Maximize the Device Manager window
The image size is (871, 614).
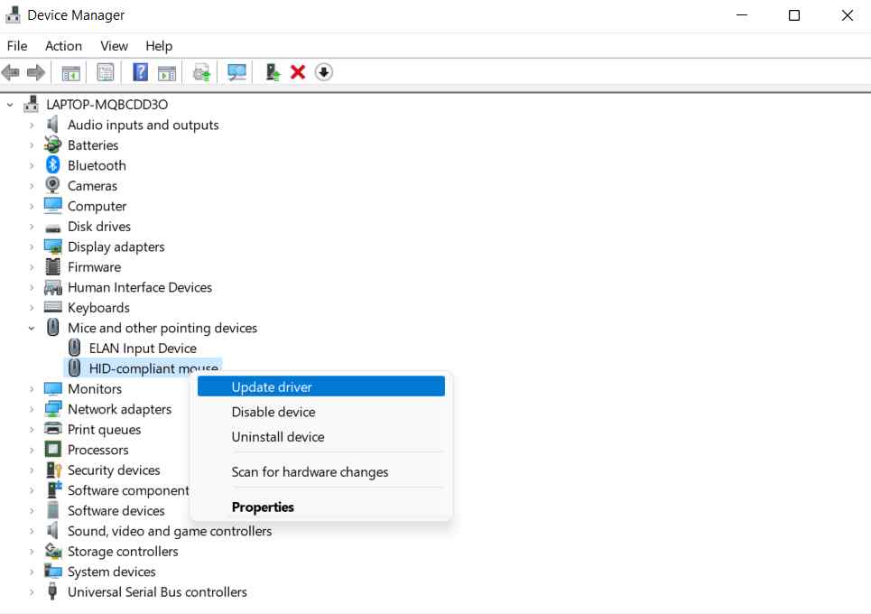[x=794, y=15]
